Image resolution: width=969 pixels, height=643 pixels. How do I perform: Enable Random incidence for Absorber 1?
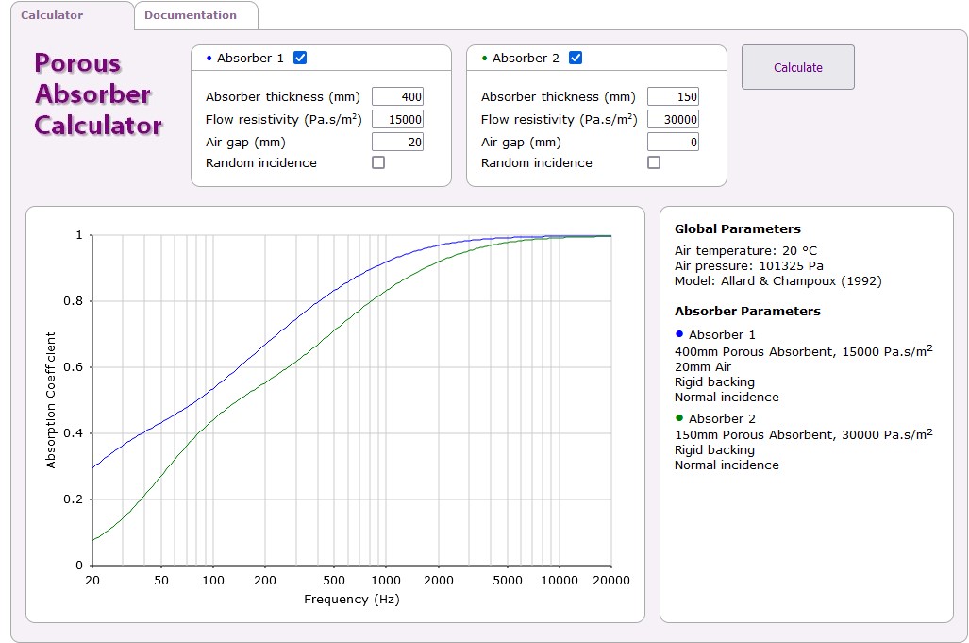[x=378, y=162]
